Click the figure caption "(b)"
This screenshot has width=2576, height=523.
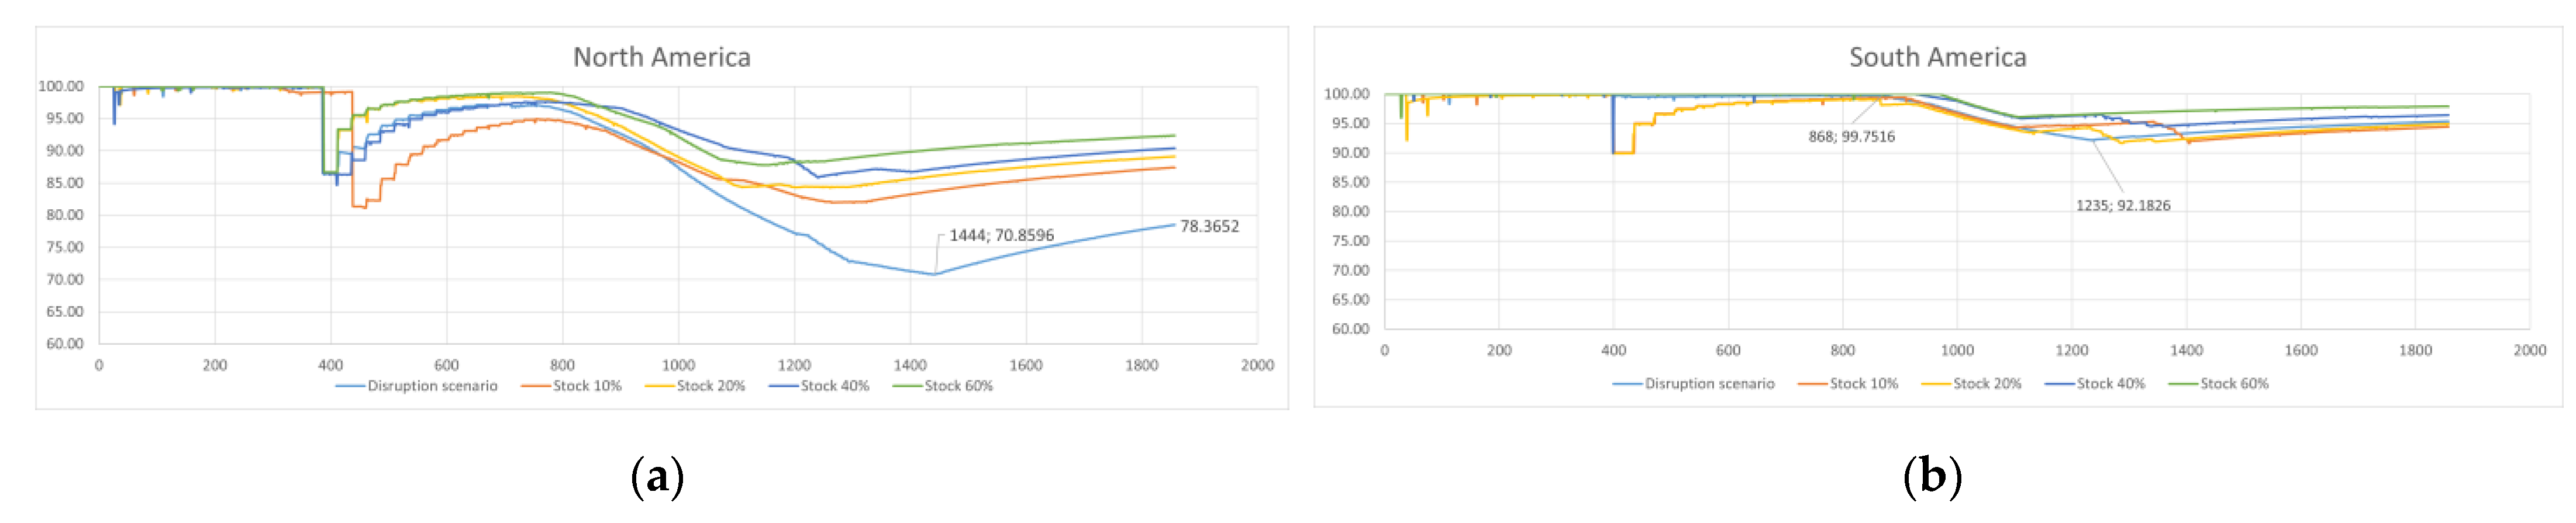click(x=1933, y=477)
